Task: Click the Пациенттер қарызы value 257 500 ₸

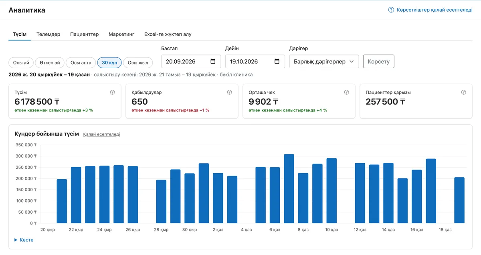Action: [x=386, y=101]
